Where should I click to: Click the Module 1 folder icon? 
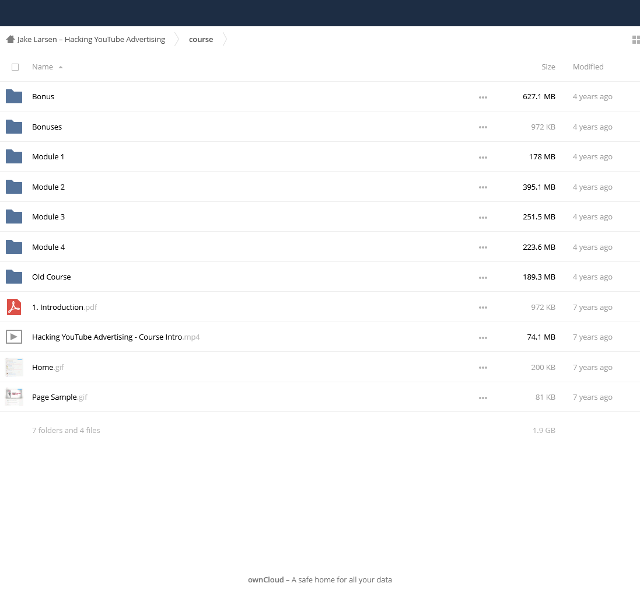(x=14, y=156)
